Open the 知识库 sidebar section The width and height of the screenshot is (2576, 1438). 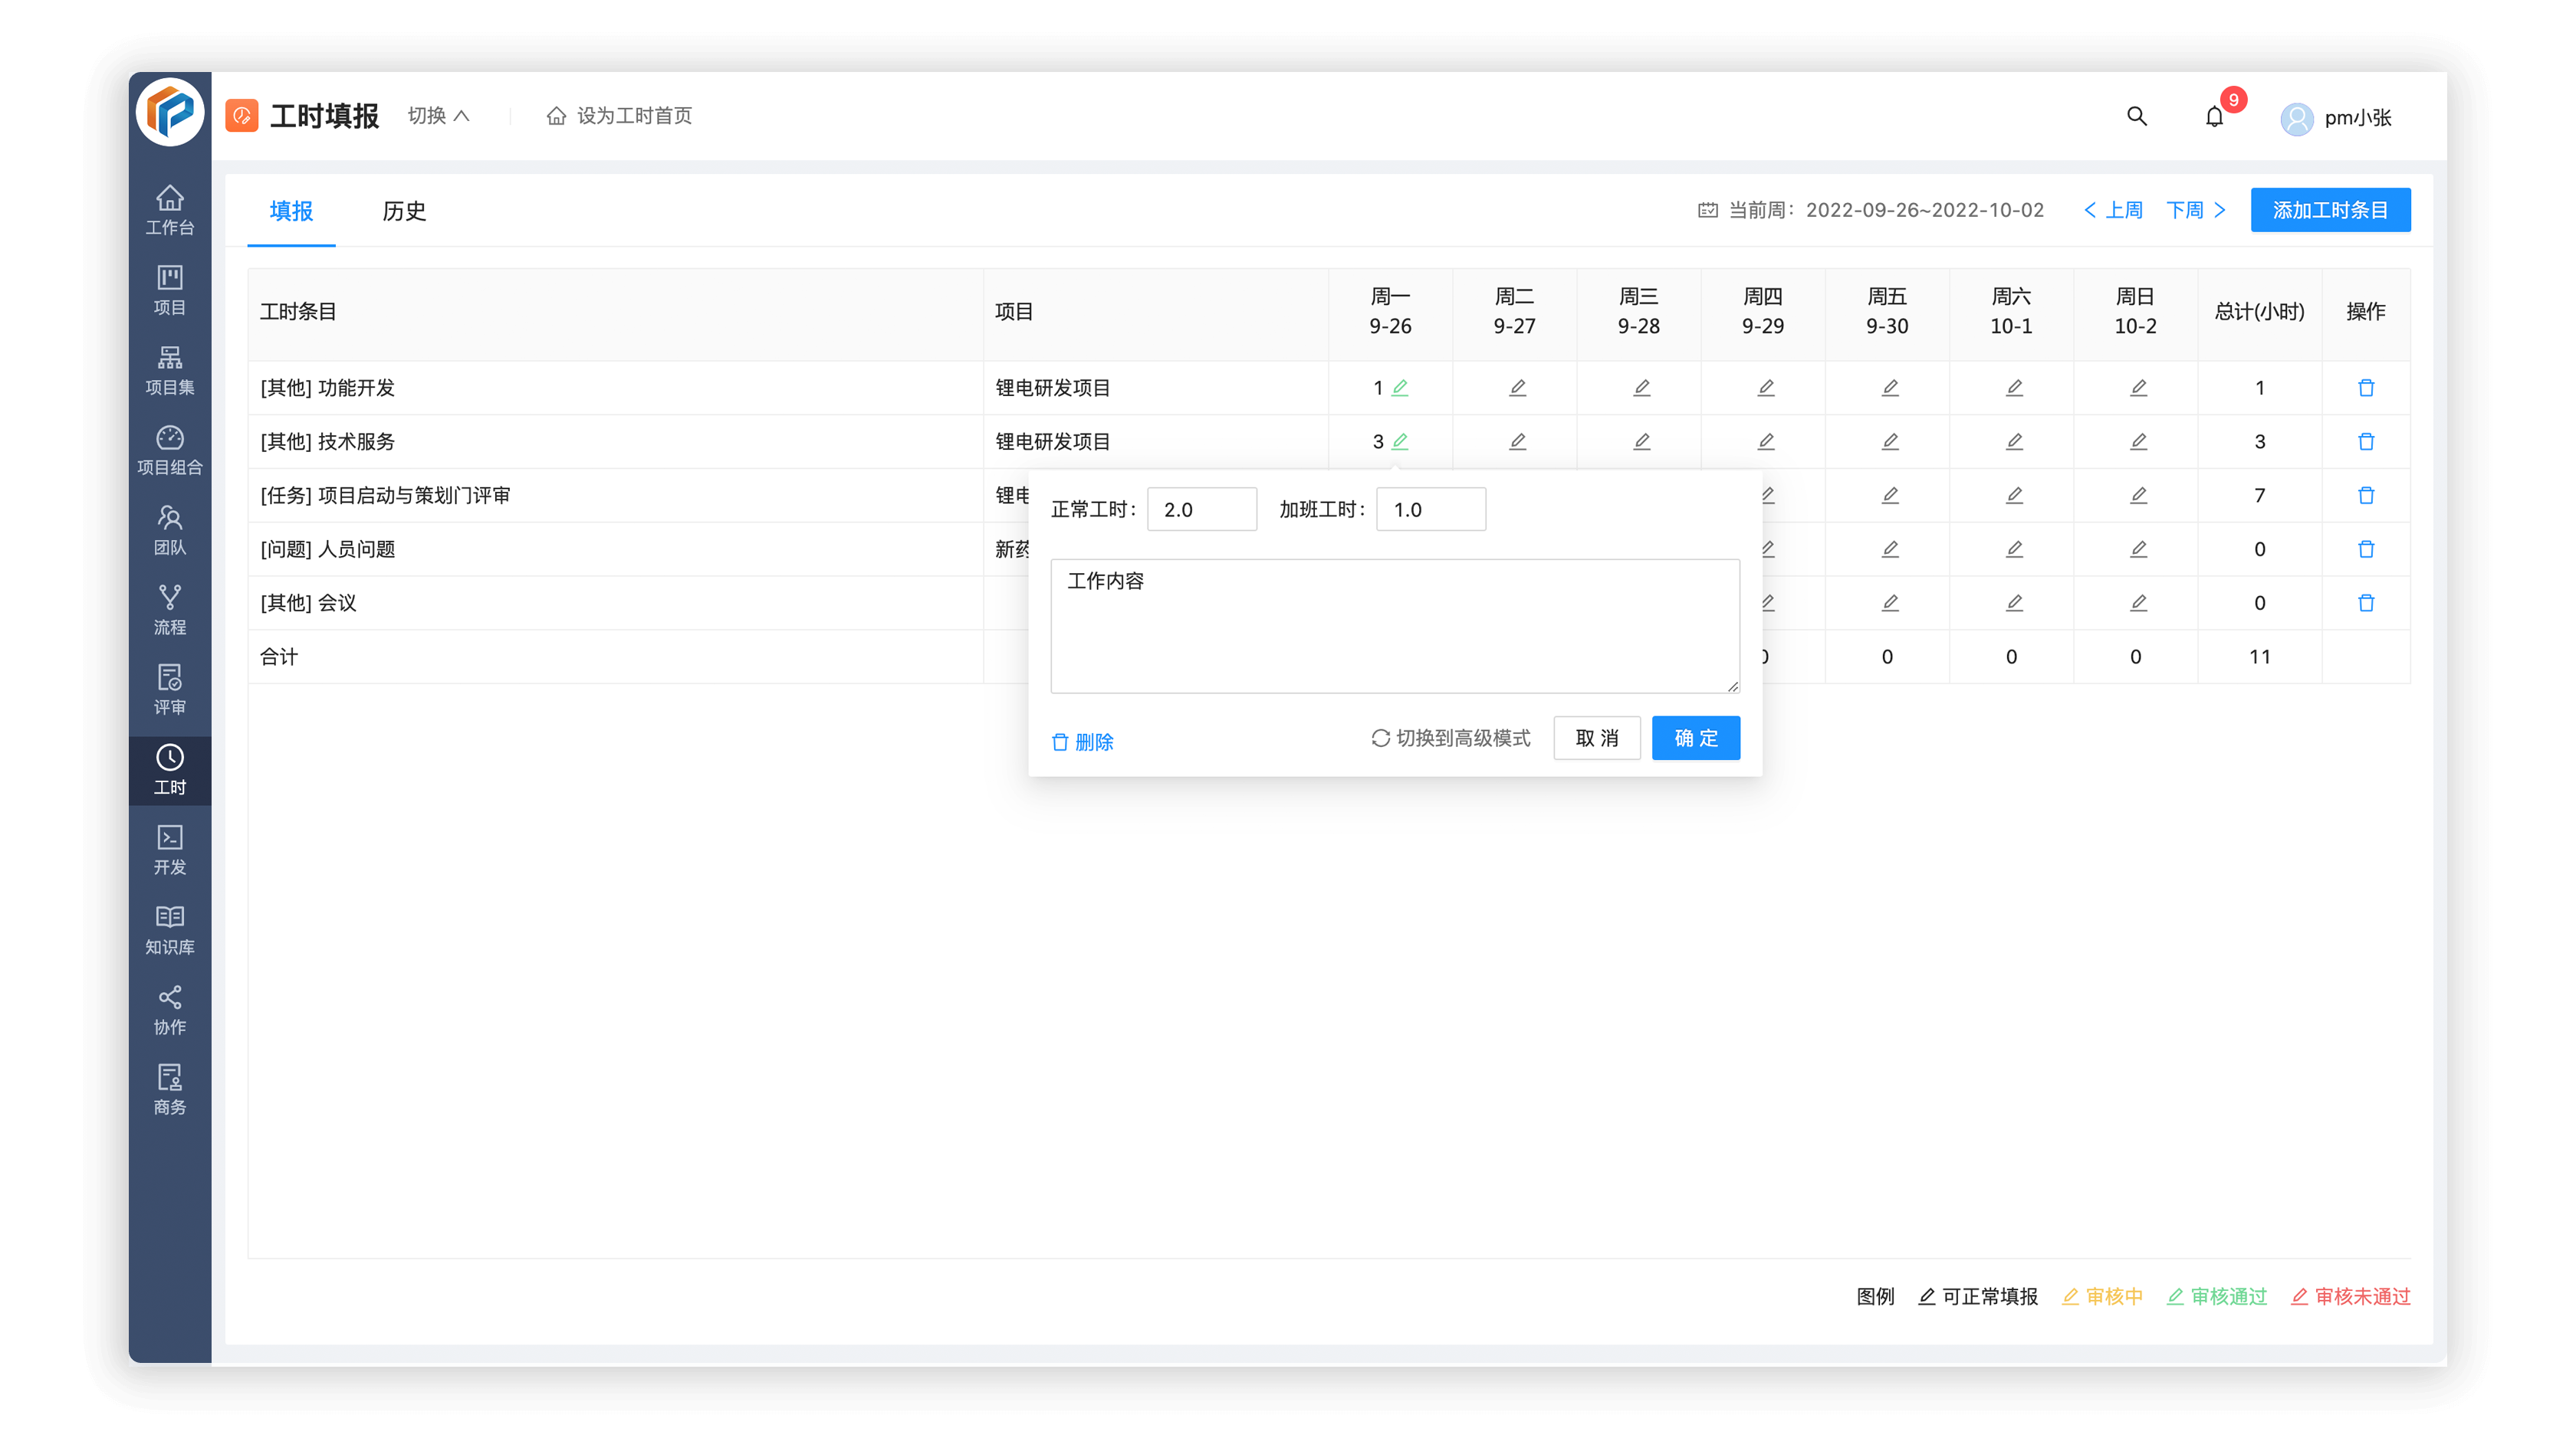pos(169,929)
